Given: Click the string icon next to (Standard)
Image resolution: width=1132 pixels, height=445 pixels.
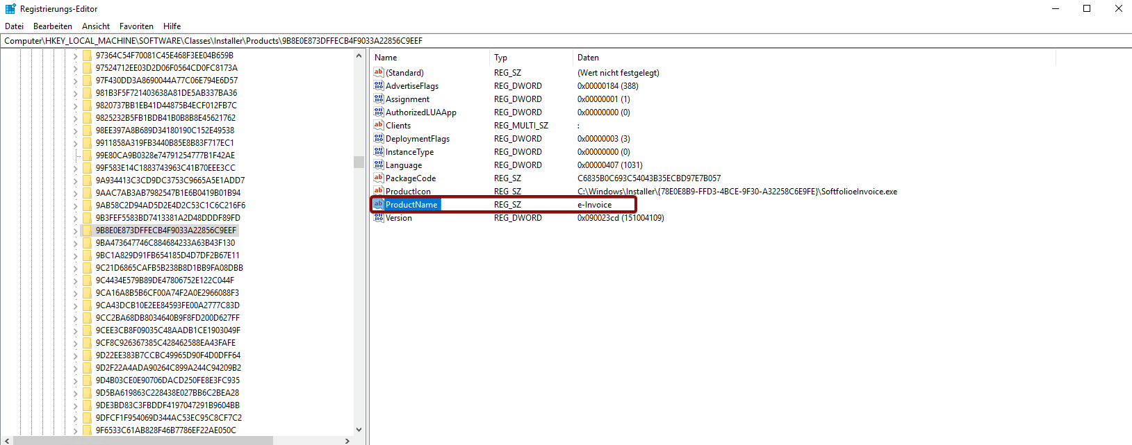Looking at the screenshot, I should [379, 72].
